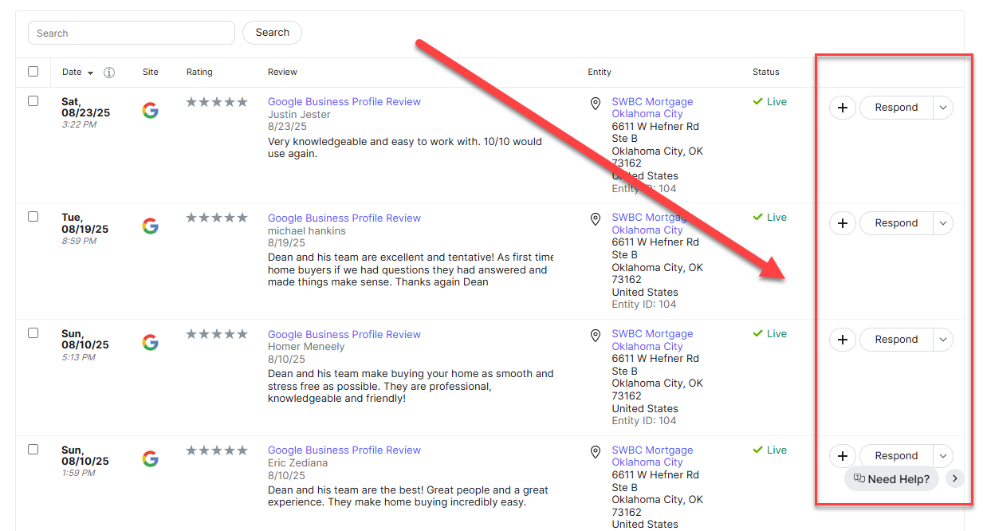Click Google logo in Justin Jester row
The width and height of the screenshot is (983, 531).
click(x=150, y=110)
